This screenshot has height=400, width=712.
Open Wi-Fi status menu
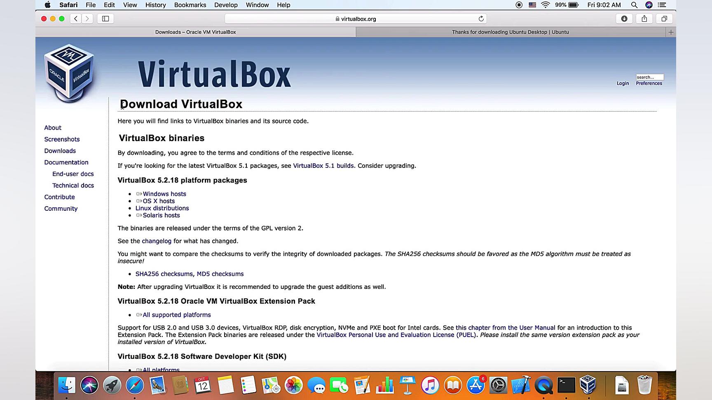point(545,5)
